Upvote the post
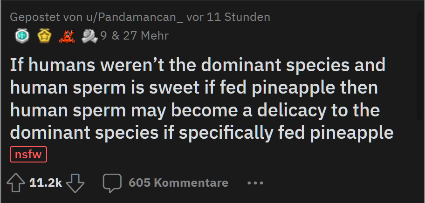 point(16,183)
